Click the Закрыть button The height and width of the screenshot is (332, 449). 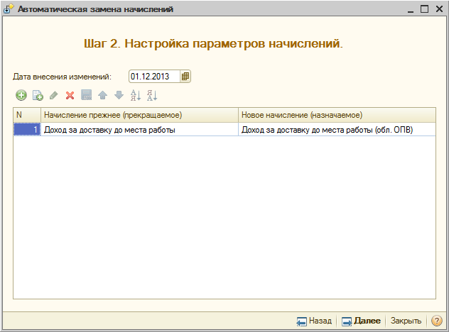pos(406,321)
